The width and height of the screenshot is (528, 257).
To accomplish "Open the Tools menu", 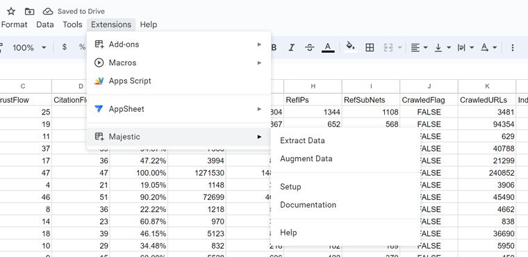I will point(72,24).
